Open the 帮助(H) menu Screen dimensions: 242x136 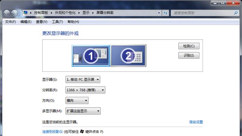(73, 22)
